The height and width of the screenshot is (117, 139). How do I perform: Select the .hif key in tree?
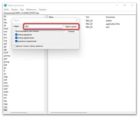pos(5,98)
